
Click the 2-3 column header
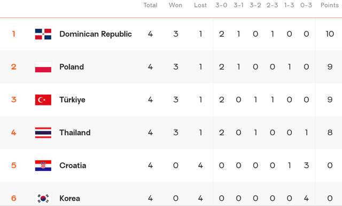[x=272, y=5]
